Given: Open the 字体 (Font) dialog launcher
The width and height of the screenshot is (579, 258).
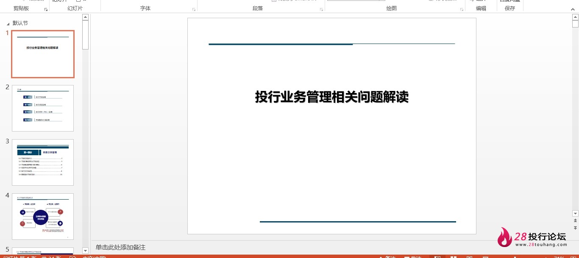Looking at the screenshot, I should [x=194, y=9].
